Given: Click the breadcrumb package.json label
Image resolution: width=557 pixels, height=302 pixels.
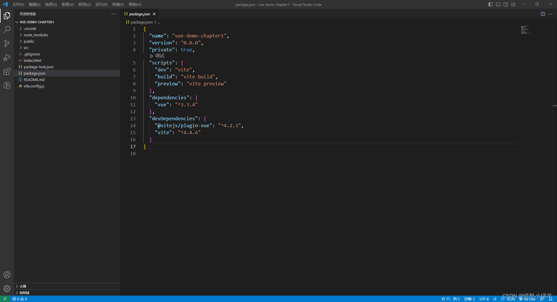Looking at the screenshot, I should tap(142, 22).
